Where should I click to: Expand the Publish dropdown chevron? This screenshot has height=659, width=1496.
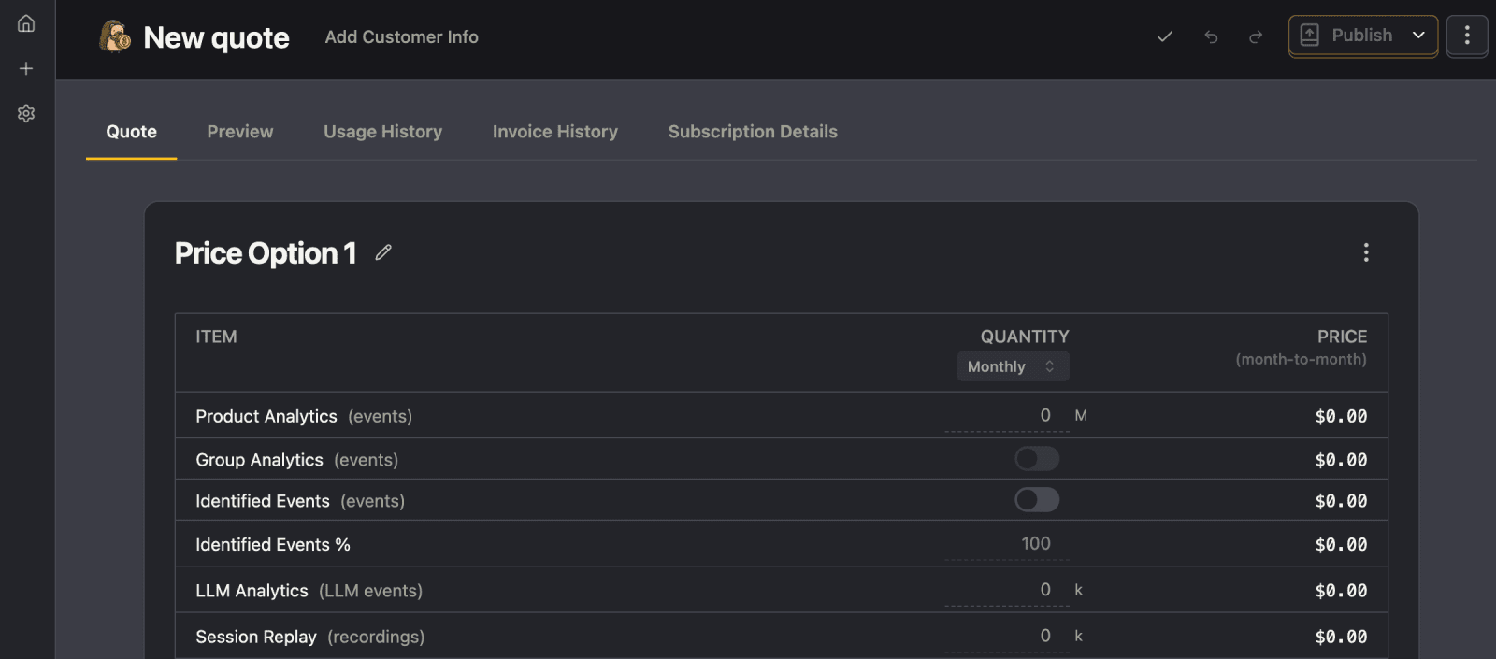[x=1418, y=36]
